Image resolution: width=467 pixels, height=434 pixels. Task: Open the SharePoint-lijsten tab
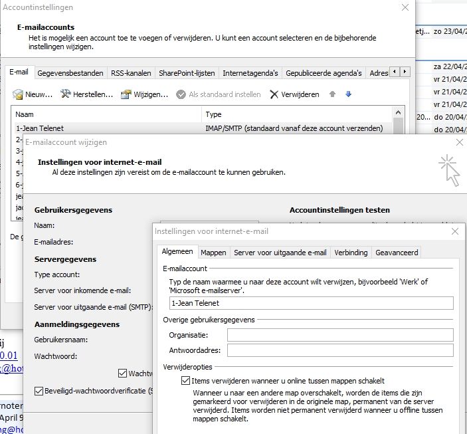187,73
